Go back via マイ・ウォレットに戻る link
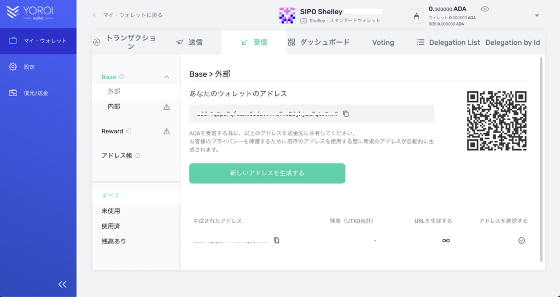The height and width of the screenshot is (297, 560). 127,15
